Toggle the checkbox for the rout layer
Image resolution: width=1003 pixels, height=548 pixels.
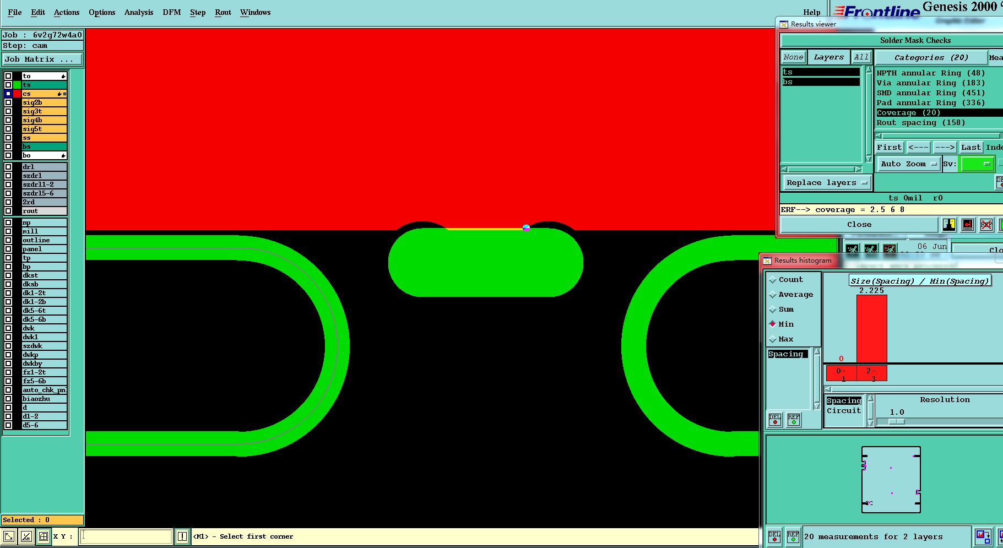pos(8,211)
